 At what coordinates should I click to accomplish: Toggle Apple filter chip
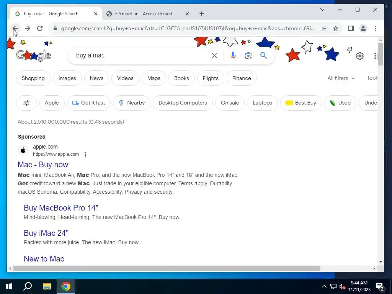(52, 103)
